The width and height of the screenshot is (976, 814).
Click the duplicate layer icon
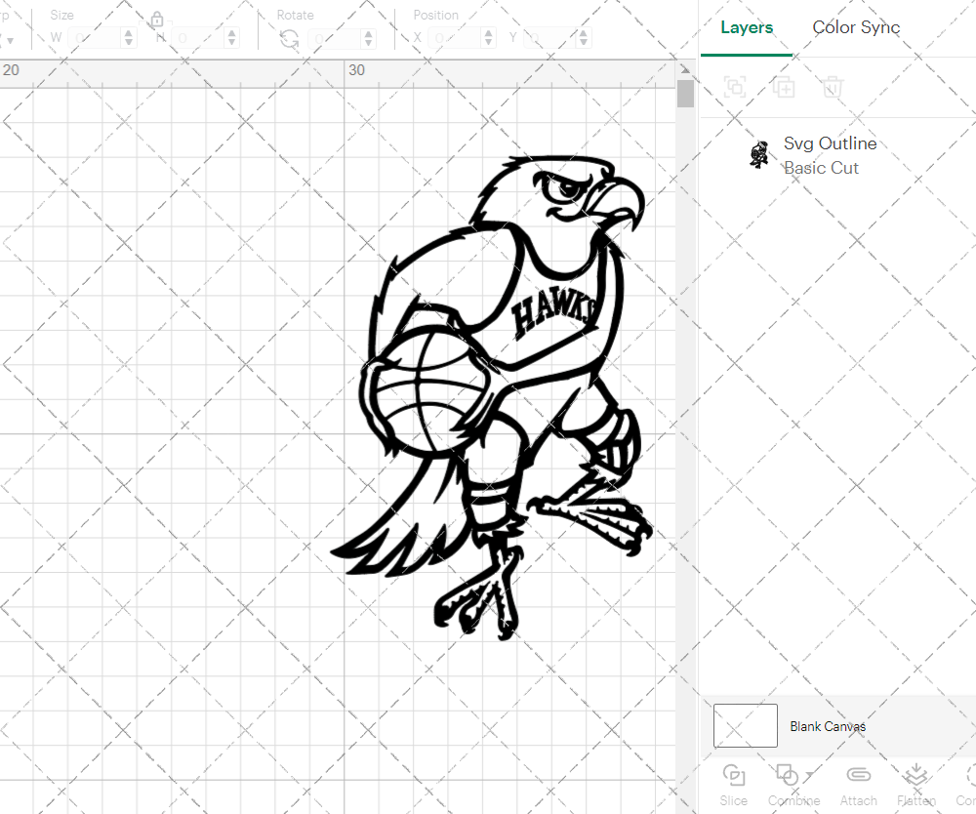(784, 87)
